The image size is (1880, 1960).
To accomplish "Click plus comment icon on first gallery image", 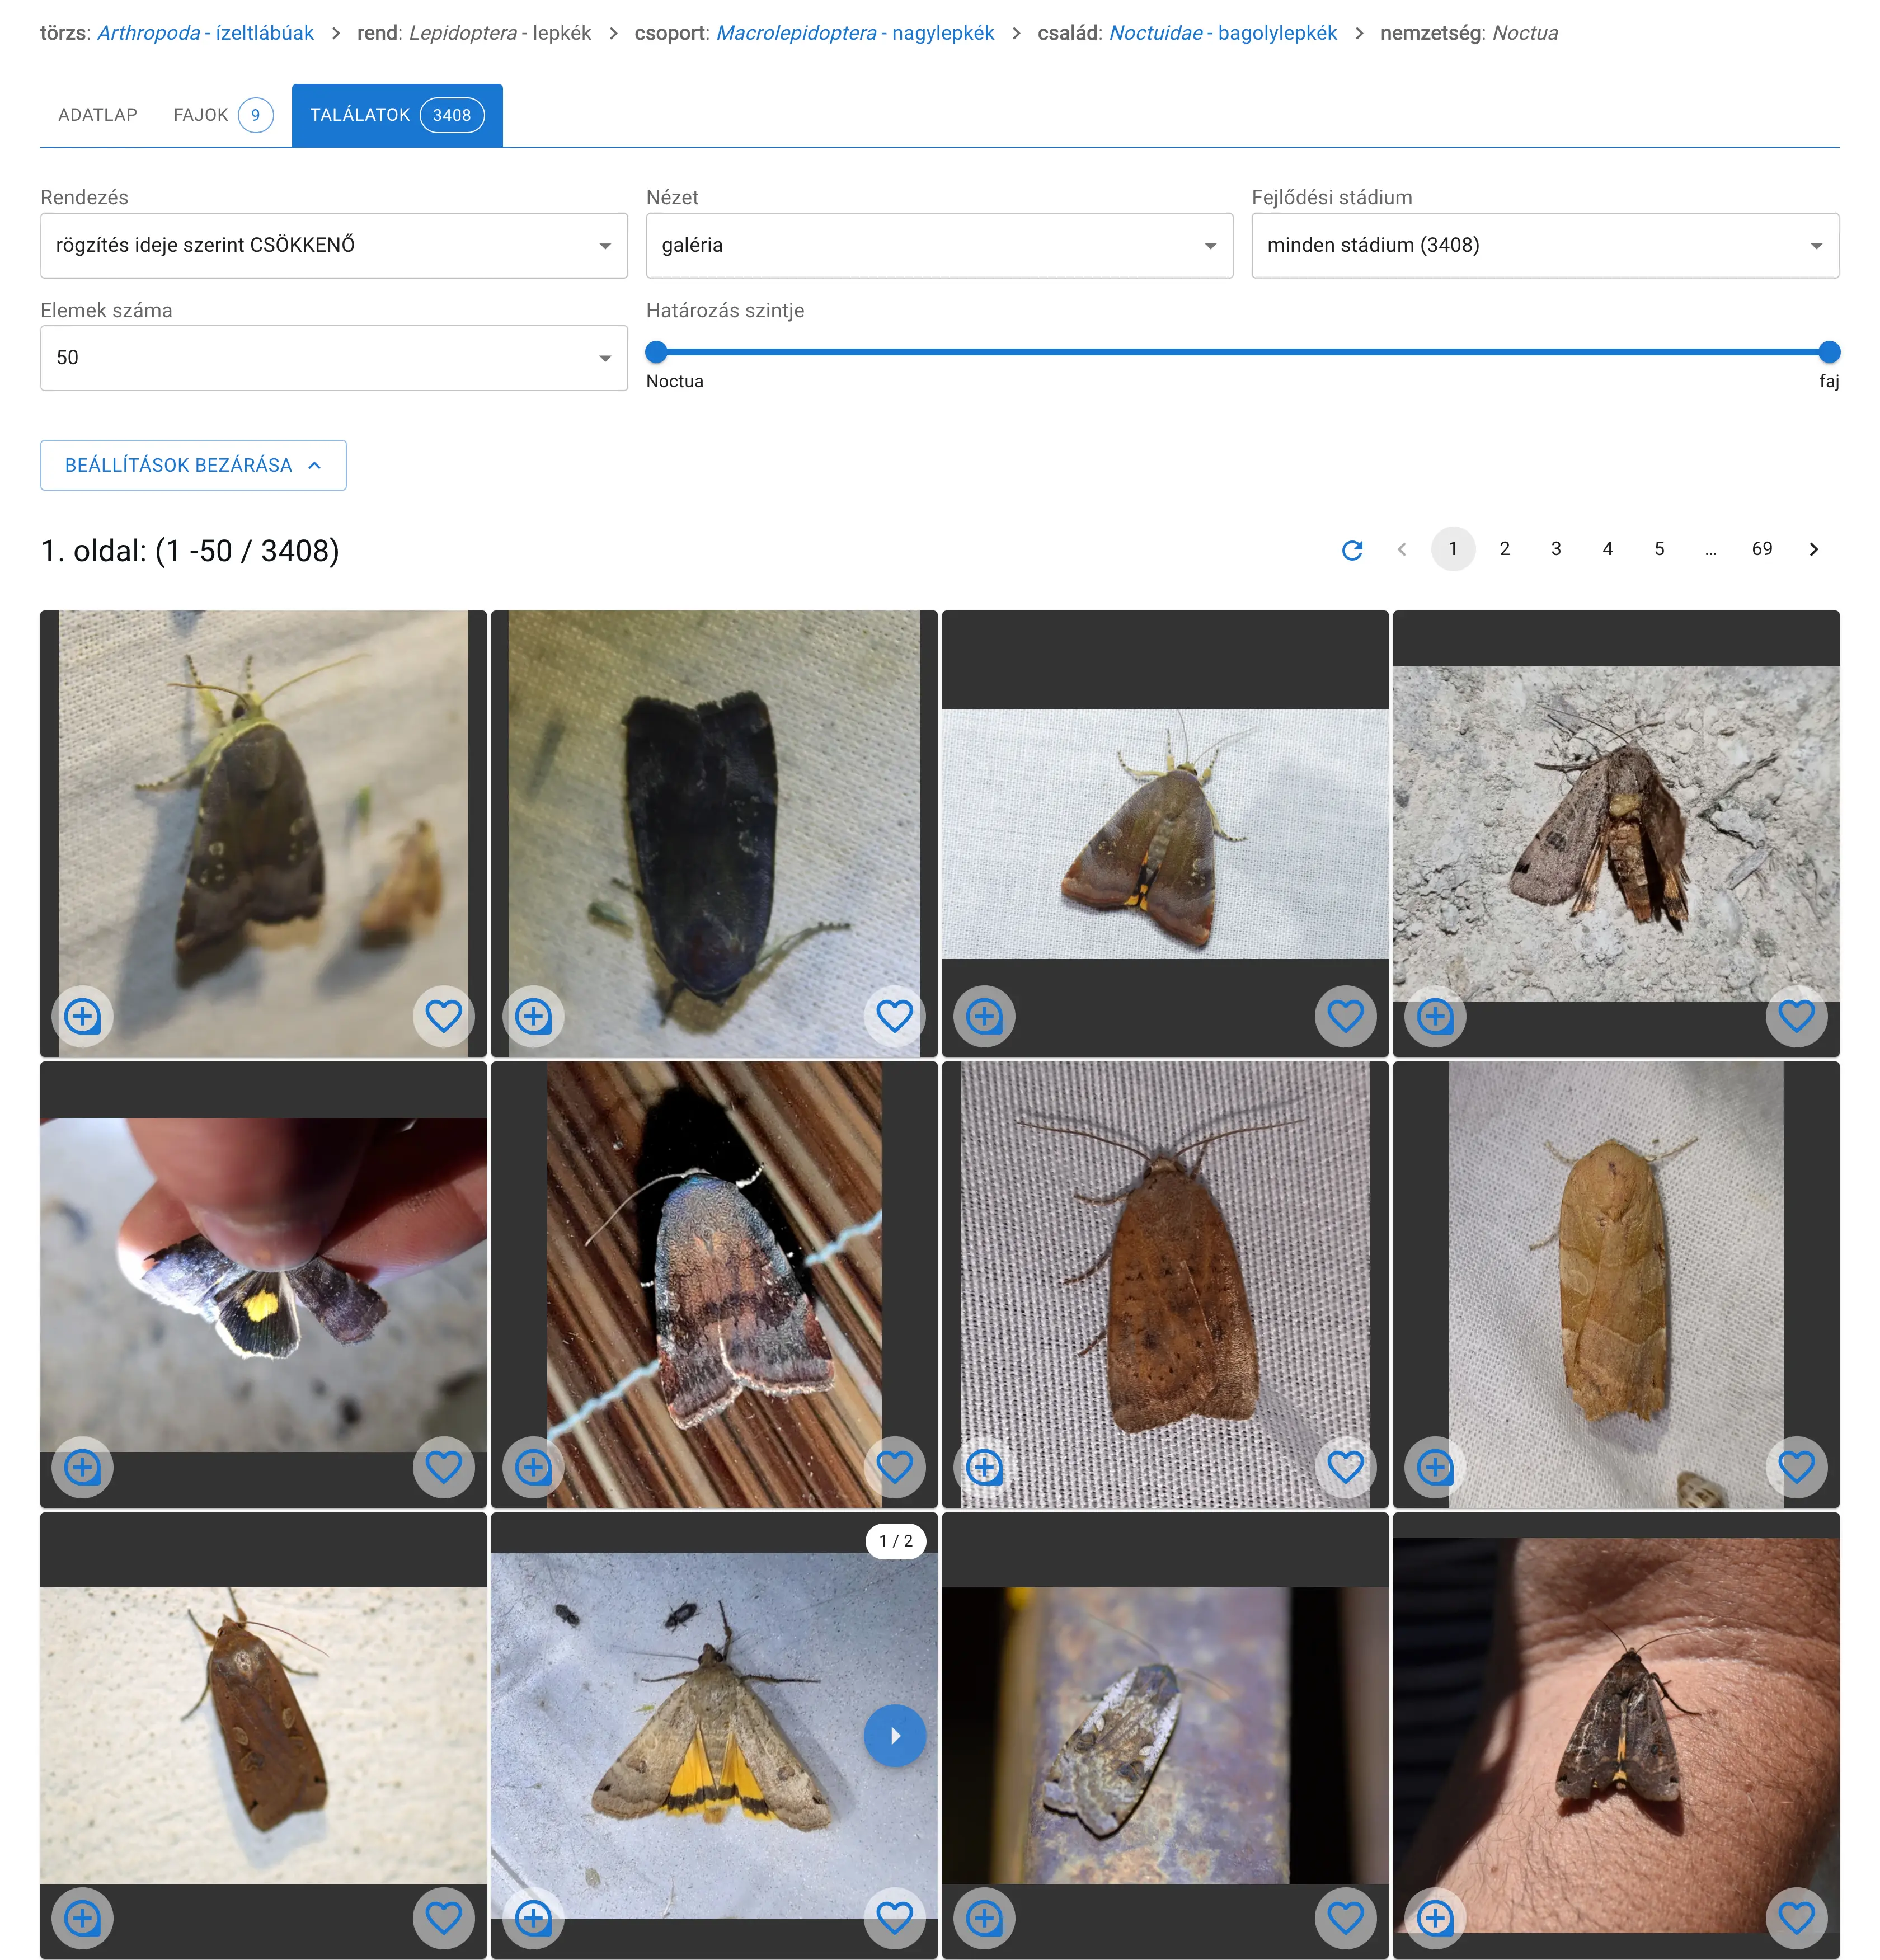I will pyautogui.click(x=82, y=1016).
